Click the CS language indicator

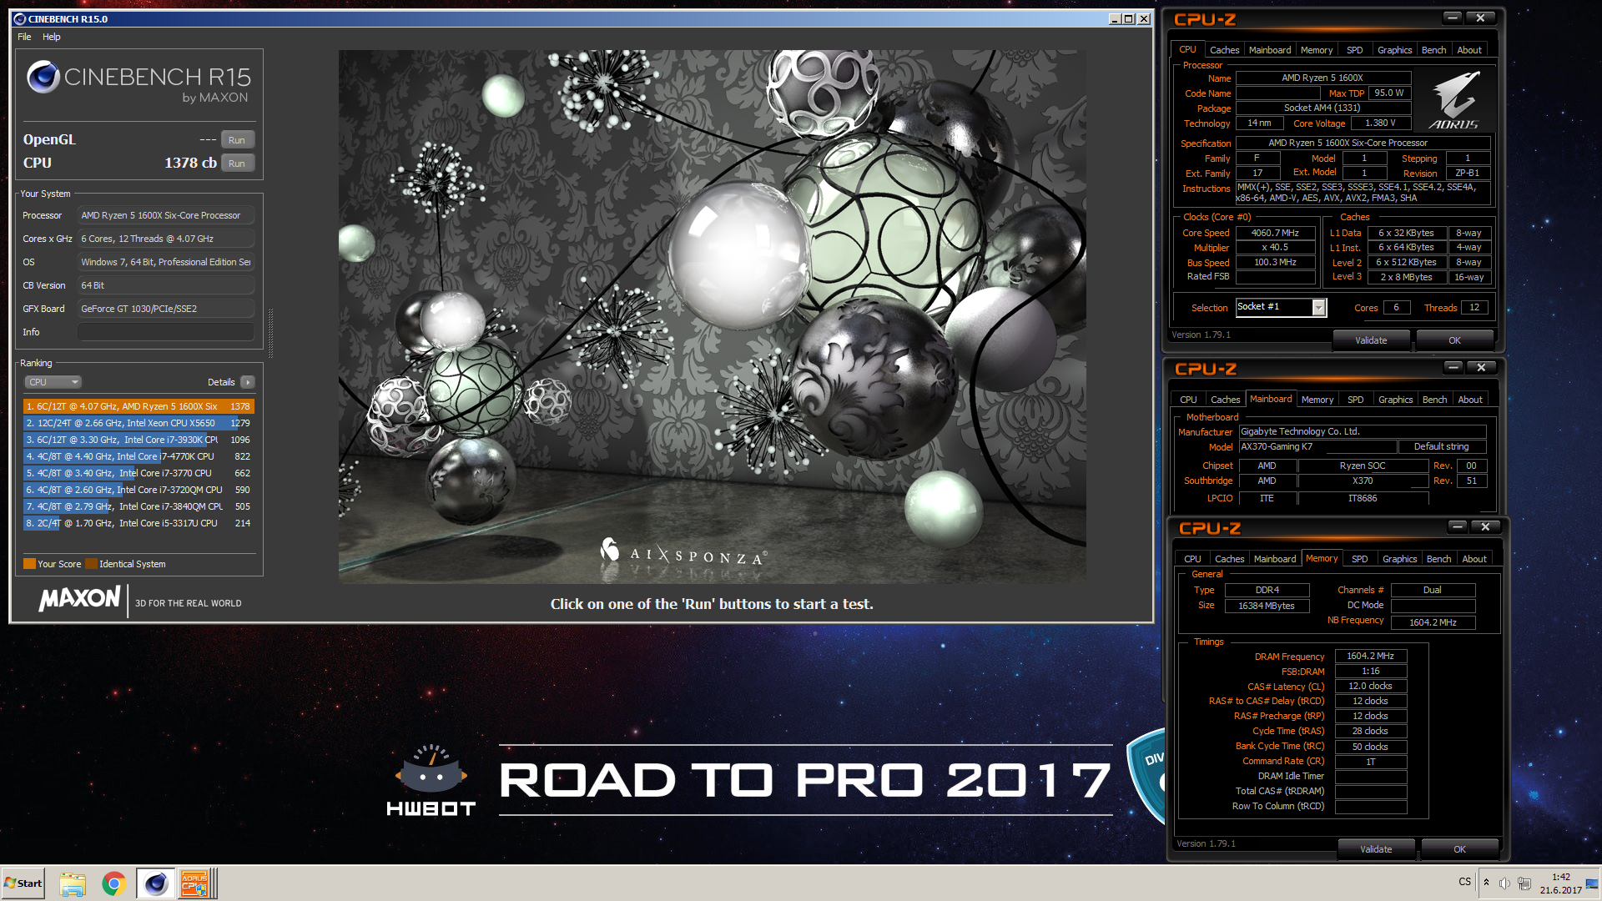1465,882
